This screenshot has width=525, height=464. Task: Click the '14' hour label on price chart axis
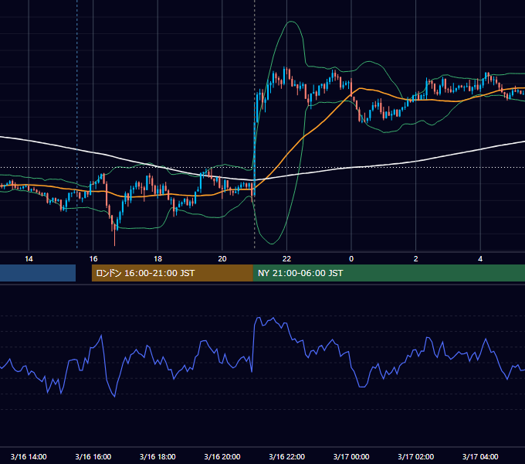pos(29,259)
